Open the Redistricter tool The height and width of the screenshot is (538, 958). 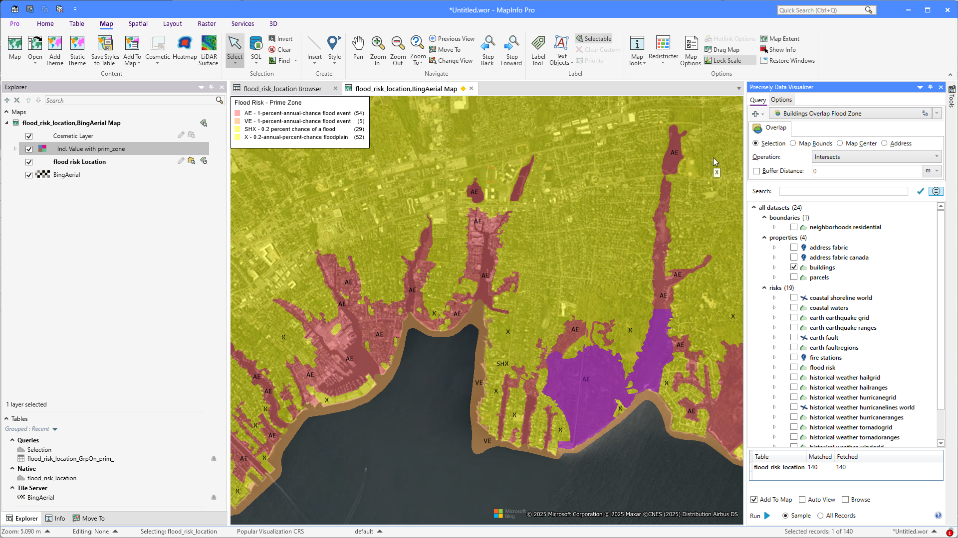[x=663, y=49]
